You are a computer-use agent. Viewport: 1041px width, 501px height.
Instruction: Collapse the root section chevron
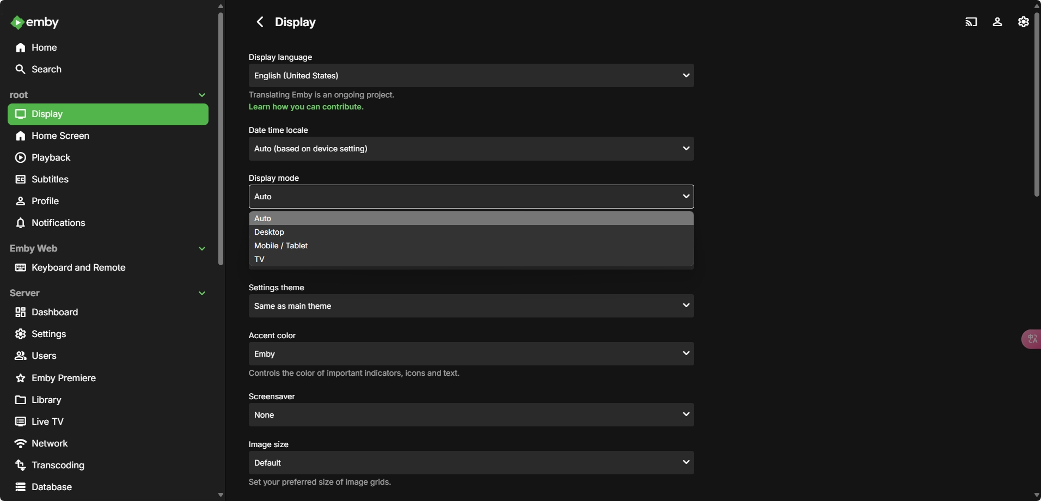(x=202, y=95)
